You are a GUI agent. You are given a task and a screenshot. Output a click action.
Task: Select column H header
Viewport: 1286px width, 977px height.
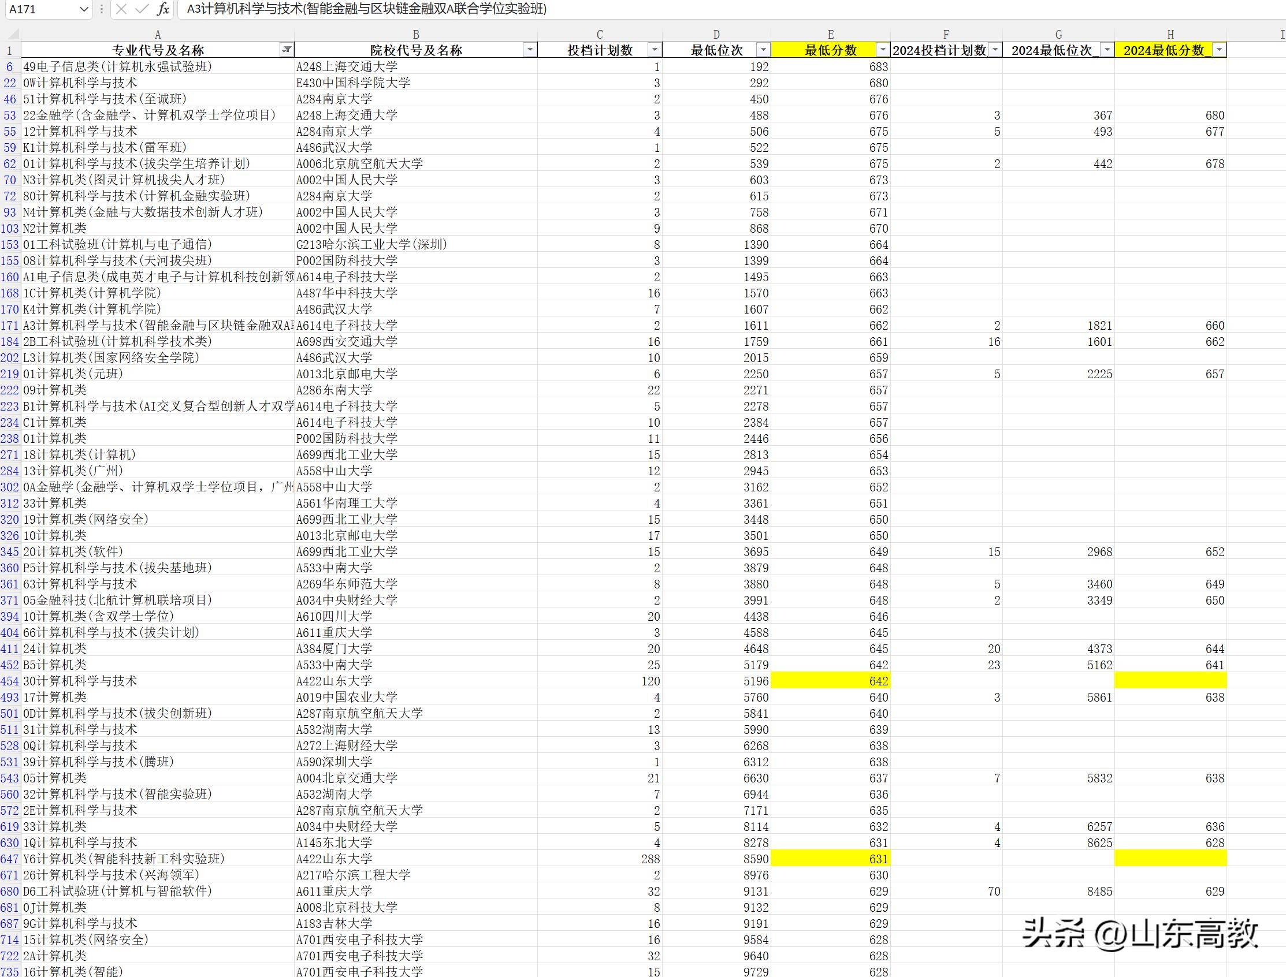(x=1171, y=35)
